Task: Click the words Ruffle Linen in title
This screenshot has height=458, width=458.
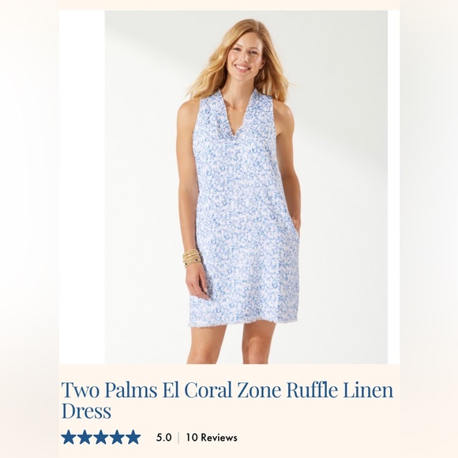Action: (340, 390)
